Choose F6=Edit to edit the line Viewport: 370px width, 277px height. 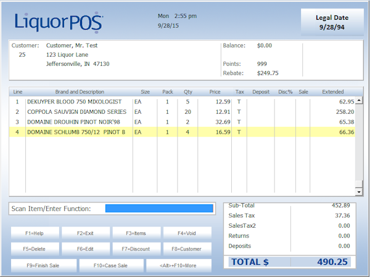[85, 249]
